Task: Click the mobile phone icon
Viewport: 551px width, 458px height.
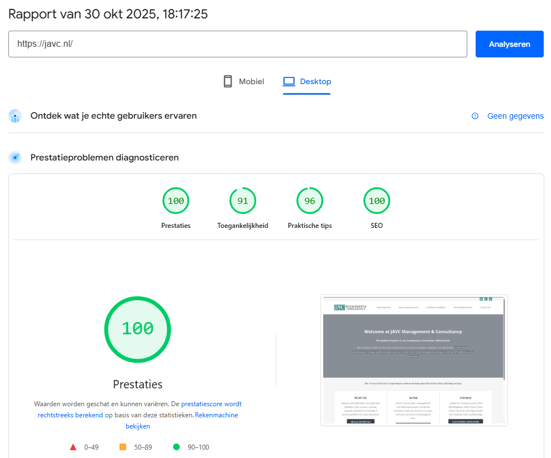Action: click(x=227, y=81)
